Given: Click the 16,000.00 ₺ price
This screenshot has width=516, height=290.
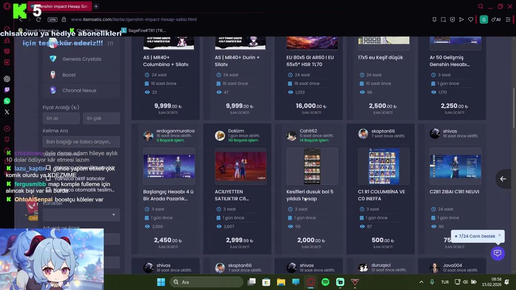Looking at the screenshot, I should coord(311,106).
